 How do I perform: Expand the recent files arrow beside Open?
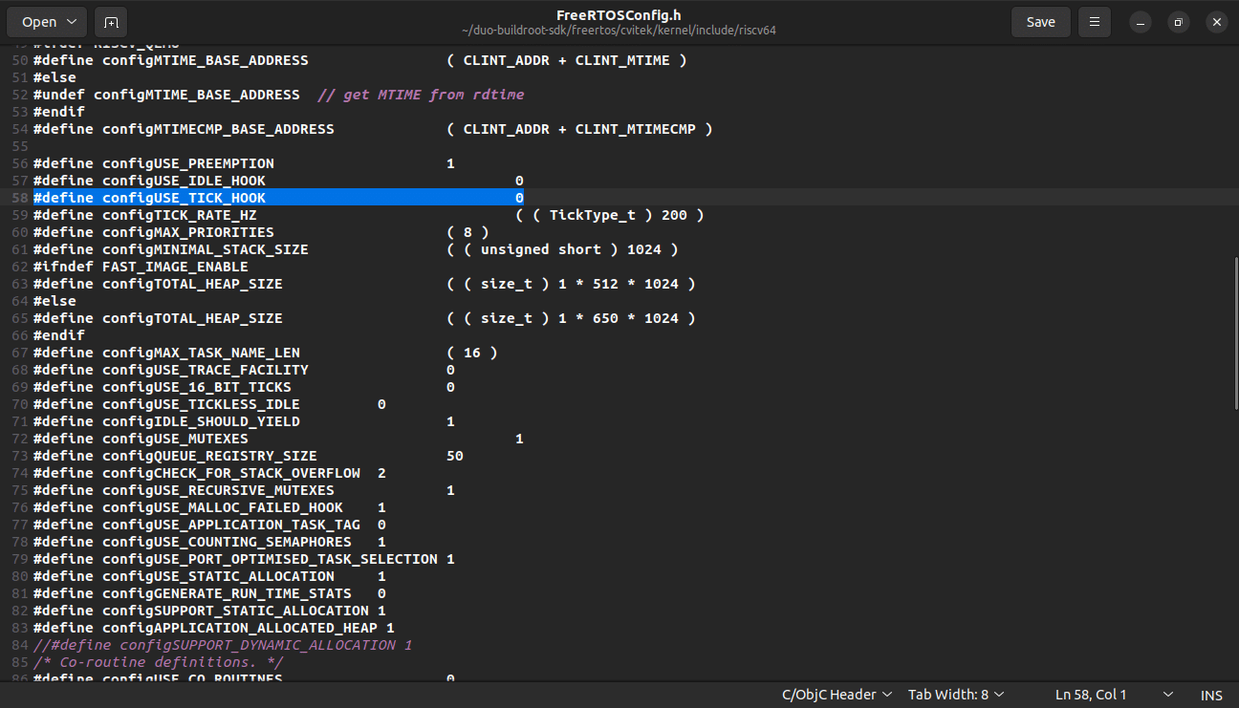73,22
